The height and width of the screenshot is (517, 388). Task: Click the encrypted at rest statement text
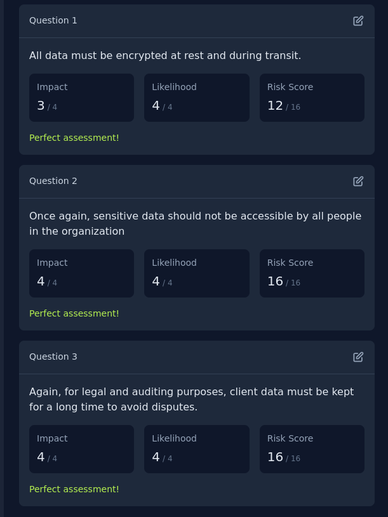pyautogui.click(x=165, y=56)
